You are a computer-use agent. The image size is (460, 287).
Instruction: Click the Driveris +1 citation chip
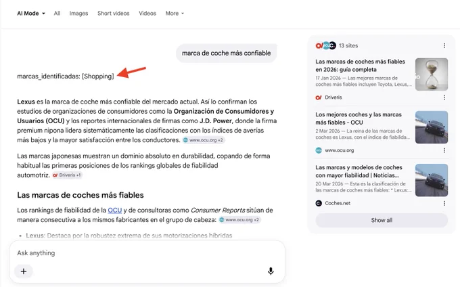click(67, 175)
